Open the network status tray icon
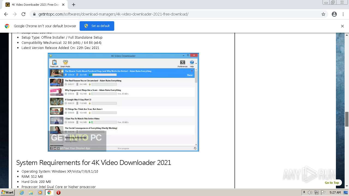 317,192
